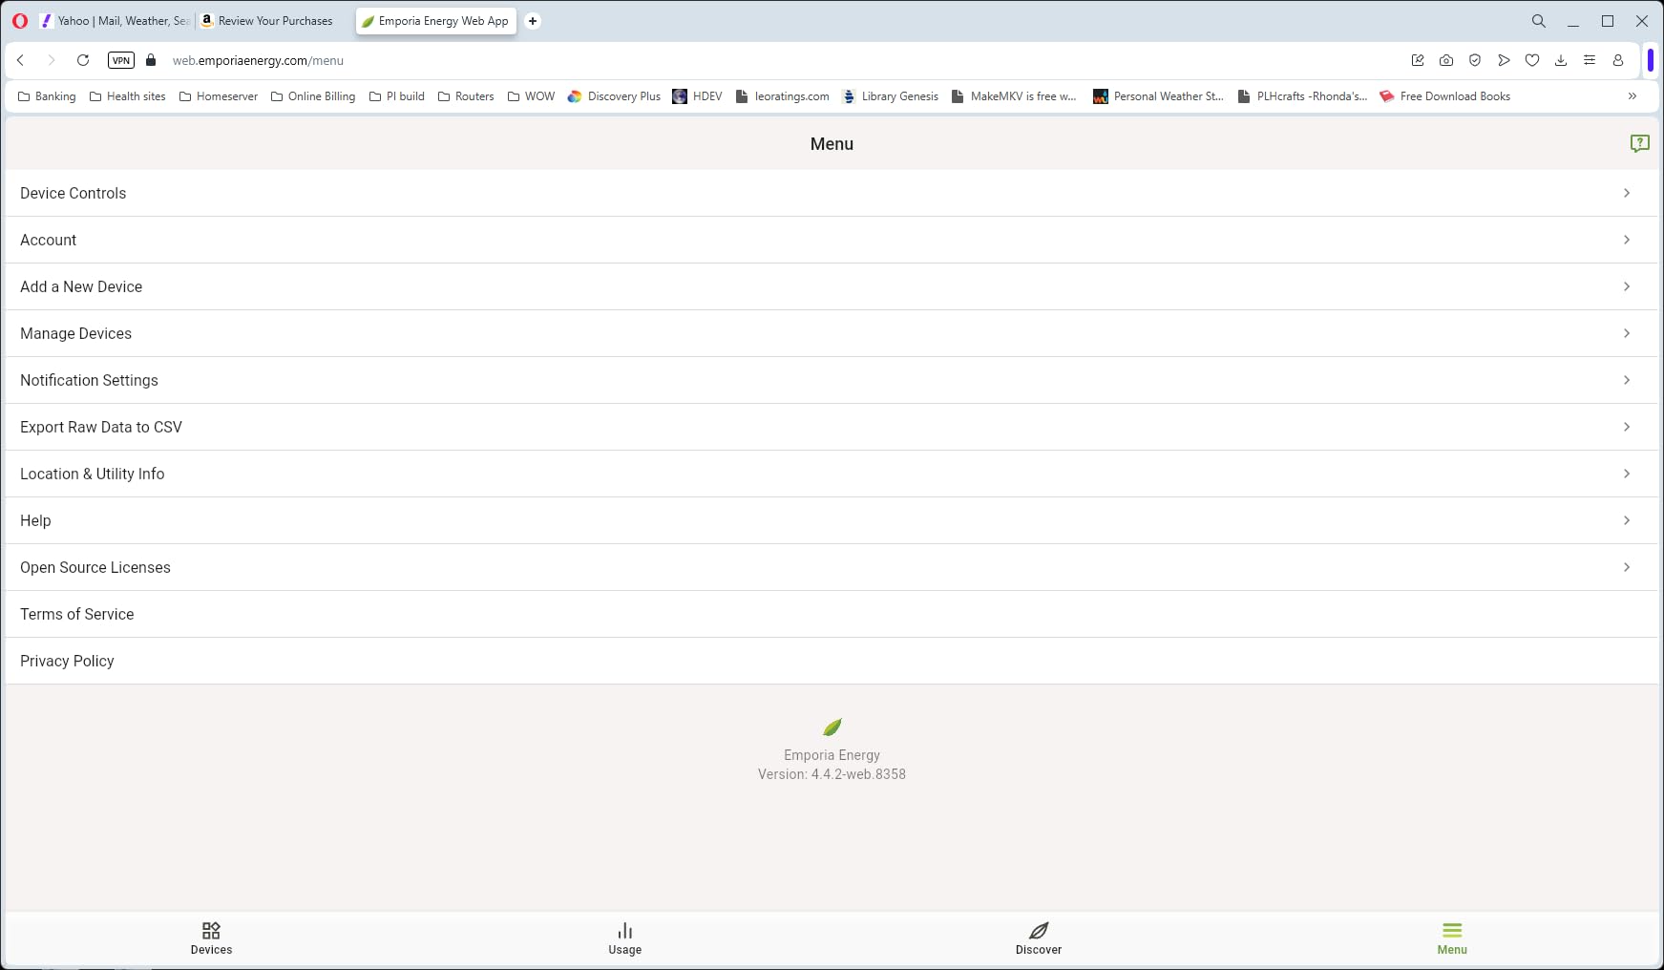Click the chevron on Export Raw Data row
Viewport: 1664px width, 970px height.
1627,427
